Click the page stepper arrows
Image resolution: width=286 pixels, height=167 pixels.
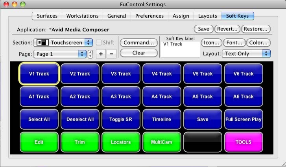(90, 54)
